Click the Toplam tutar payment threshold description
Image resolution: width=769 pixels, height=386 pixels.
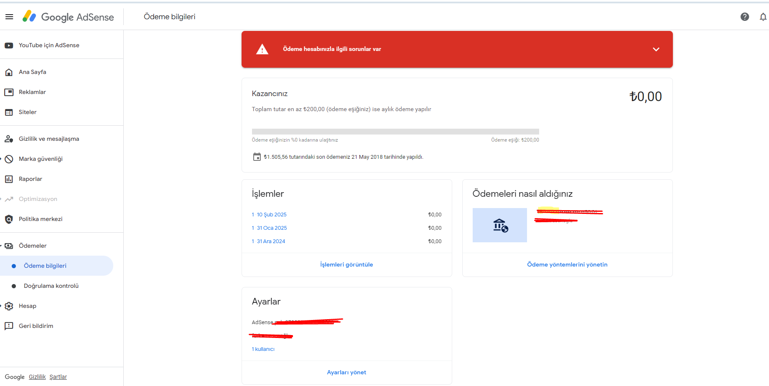(341, 109)
